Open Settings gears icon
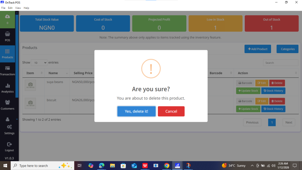Viewport: 302px width, 170px height. coord(9,127)
